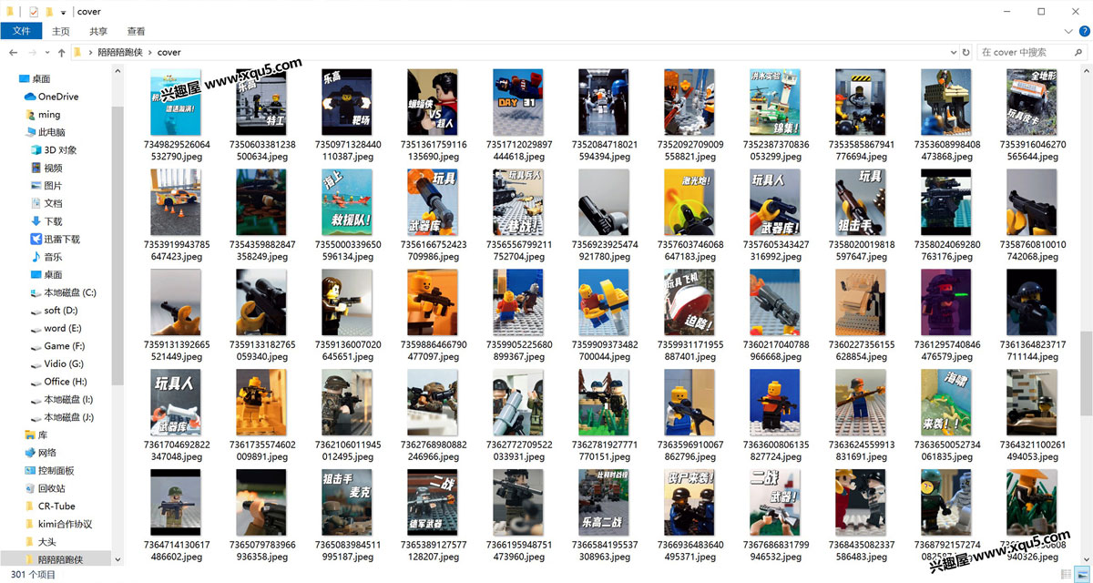
Task: Click the search magnifier icon
Action: [x=1080, y=53]
